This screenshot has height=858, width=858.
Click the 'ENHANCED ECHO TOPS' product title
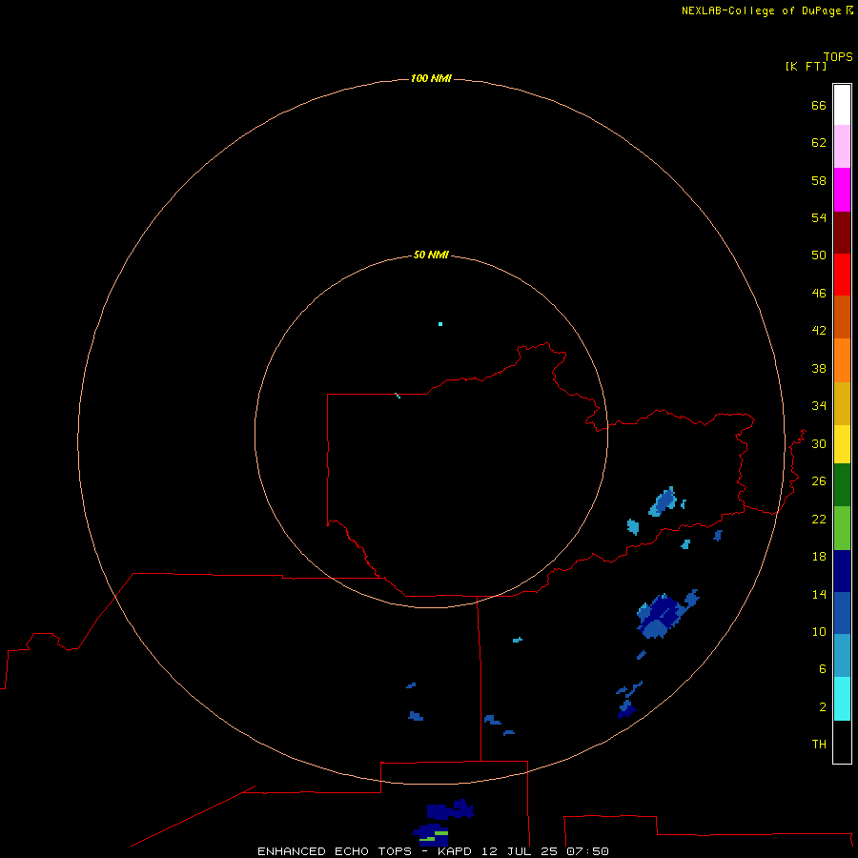[335, 851]
